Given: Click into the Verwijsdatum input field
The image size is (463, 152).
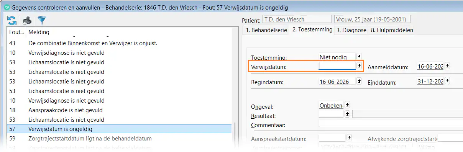Looking at the screenshot, I should 337,66.
